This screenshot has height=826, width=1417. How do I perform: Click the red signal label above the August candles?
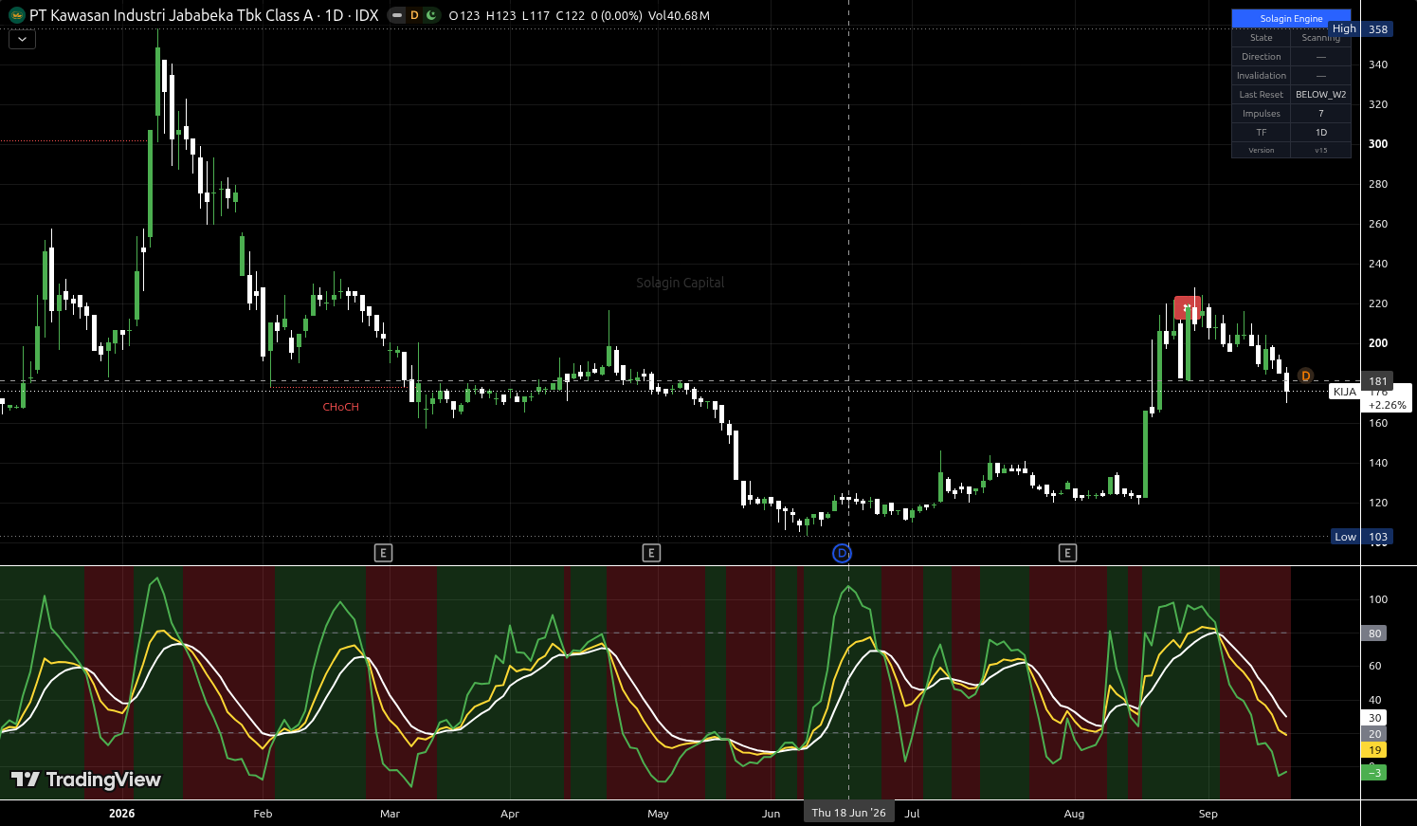point(1187,308)
